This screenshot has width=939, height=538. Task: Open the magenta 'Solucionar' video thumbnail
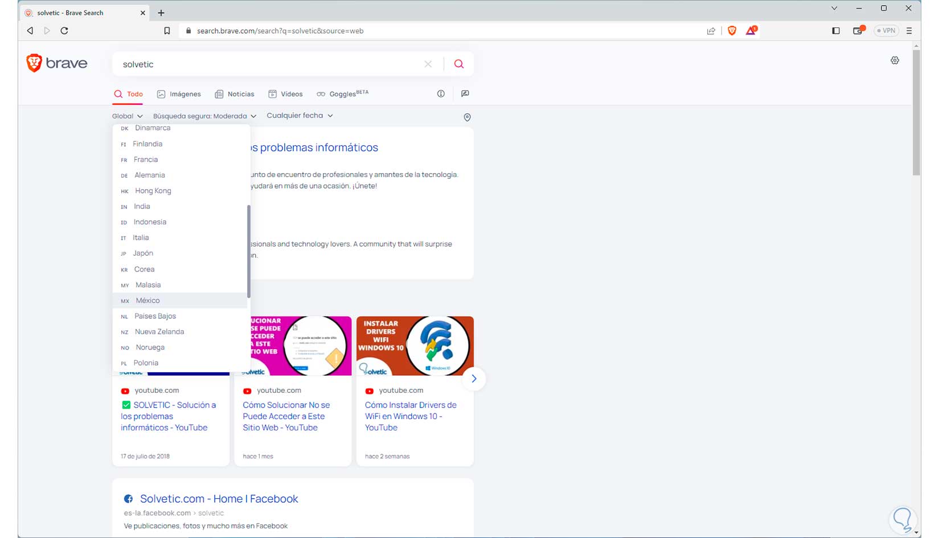(x=301, y=346)
